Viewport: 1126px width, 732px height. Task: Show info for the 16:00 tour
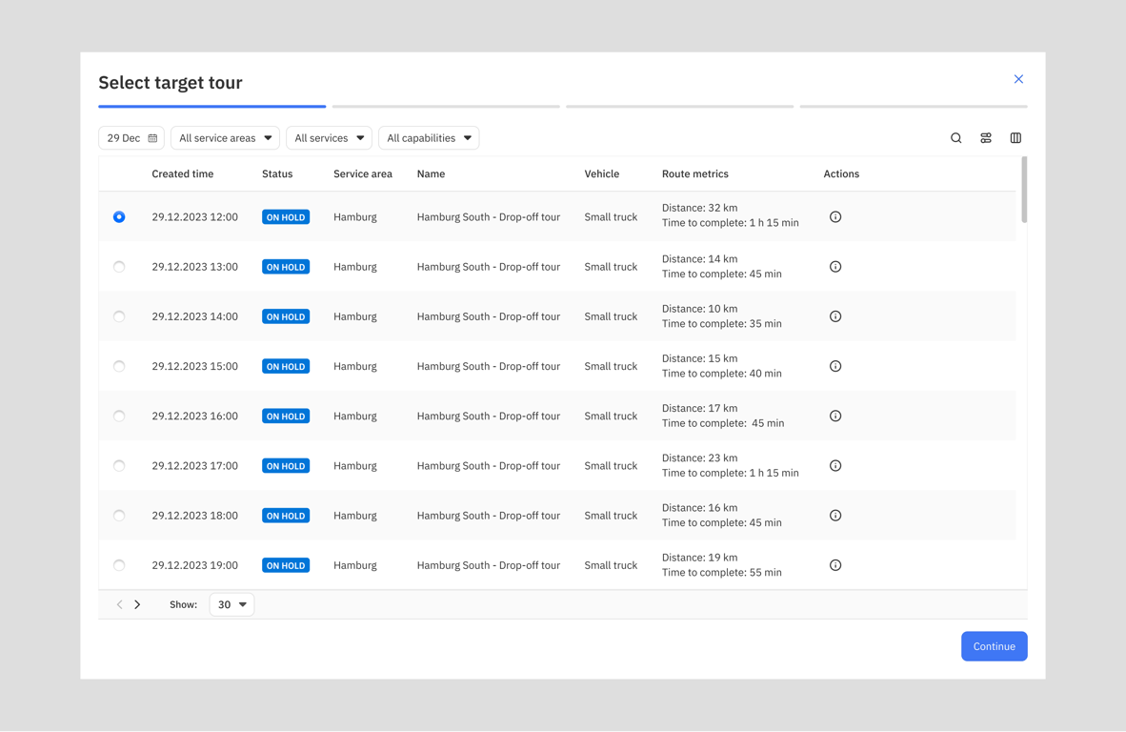835,416
